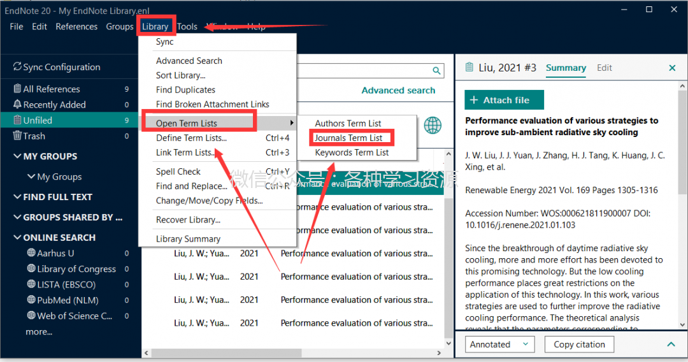Collapse the MY GROUPS section

pyautogui.click(x=17, y=156)
